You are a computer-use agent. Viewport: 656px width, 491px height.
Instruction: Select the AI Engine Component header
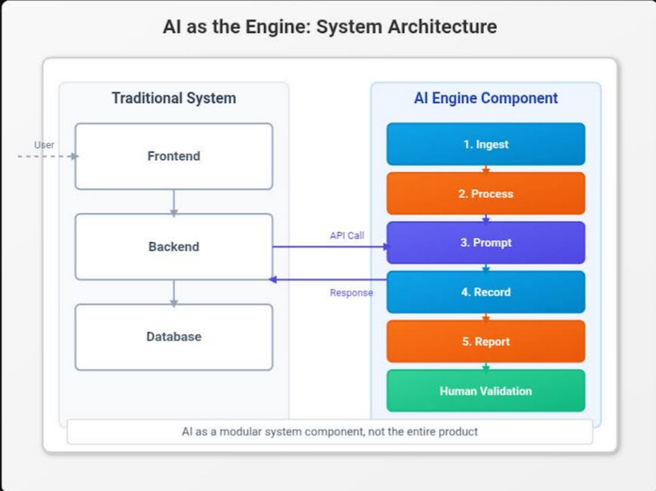tap(485, 98)
